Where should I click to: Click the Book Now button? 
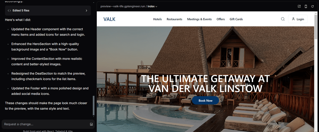tap(205, 101)
